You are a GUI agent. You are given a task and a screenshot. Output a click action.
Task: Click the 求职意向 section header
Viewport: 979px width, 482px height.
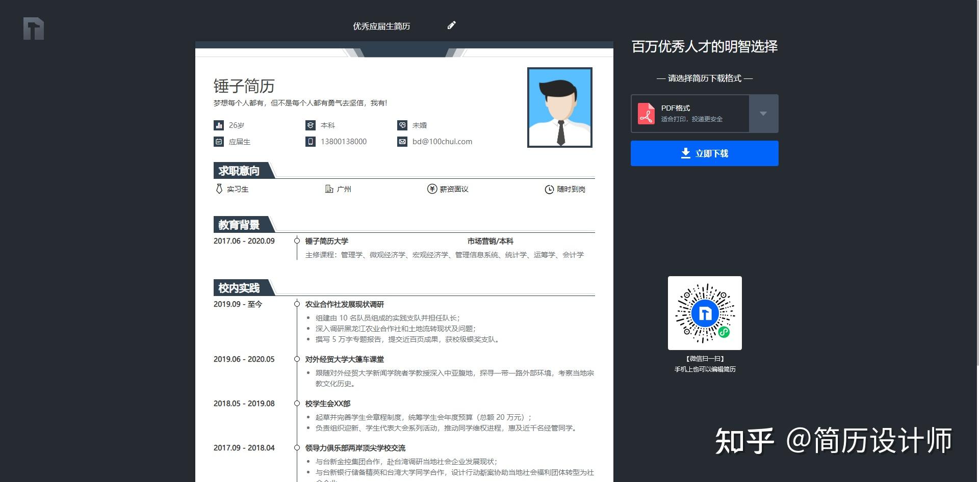pos(239,171)
